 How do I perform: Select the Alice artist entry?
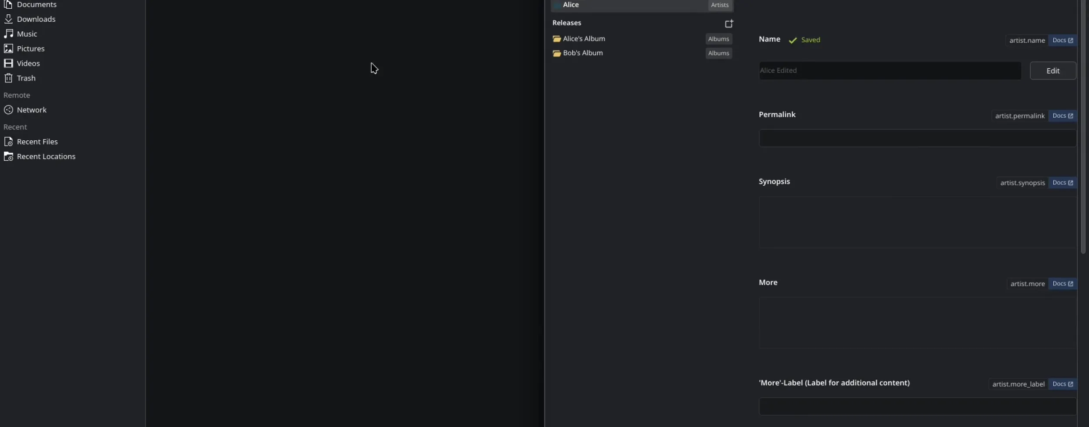(x=571, y=5)
